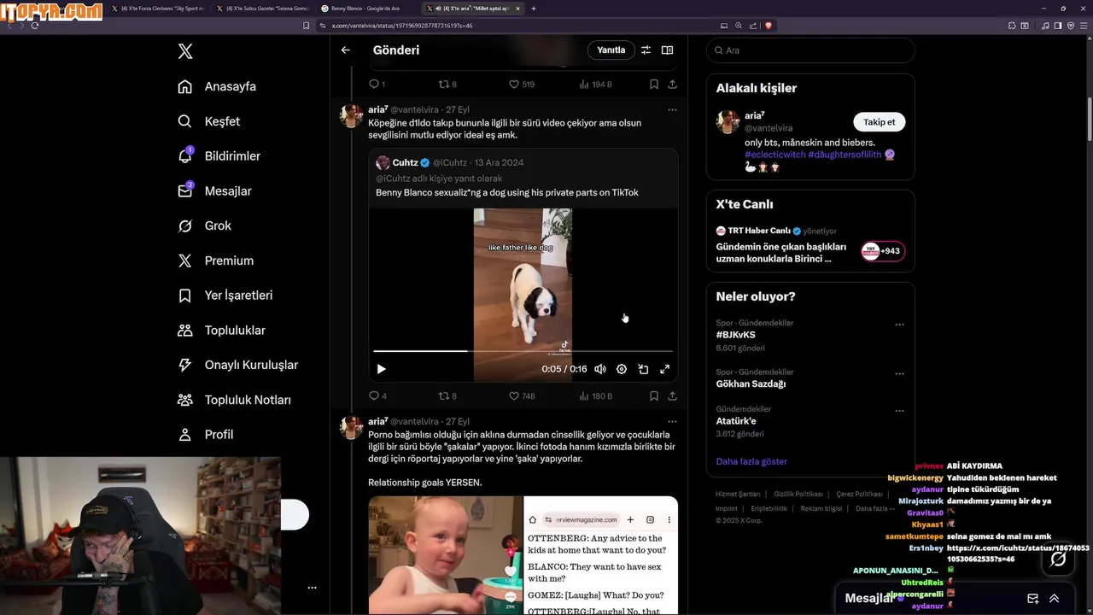Open #eclecticwitch hashtag link
This screenshot has height=615, width=1093.
[774, 155]
